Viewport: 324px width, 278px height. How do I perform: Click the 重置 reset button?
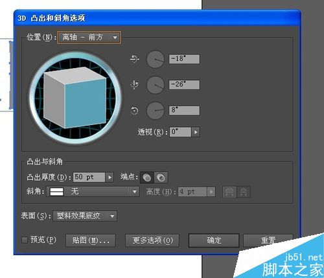(x=268, y=240)
